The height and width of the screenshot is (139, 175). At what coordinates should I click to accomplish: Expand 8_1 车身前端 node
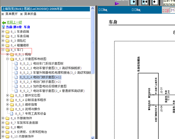(3, 32)
